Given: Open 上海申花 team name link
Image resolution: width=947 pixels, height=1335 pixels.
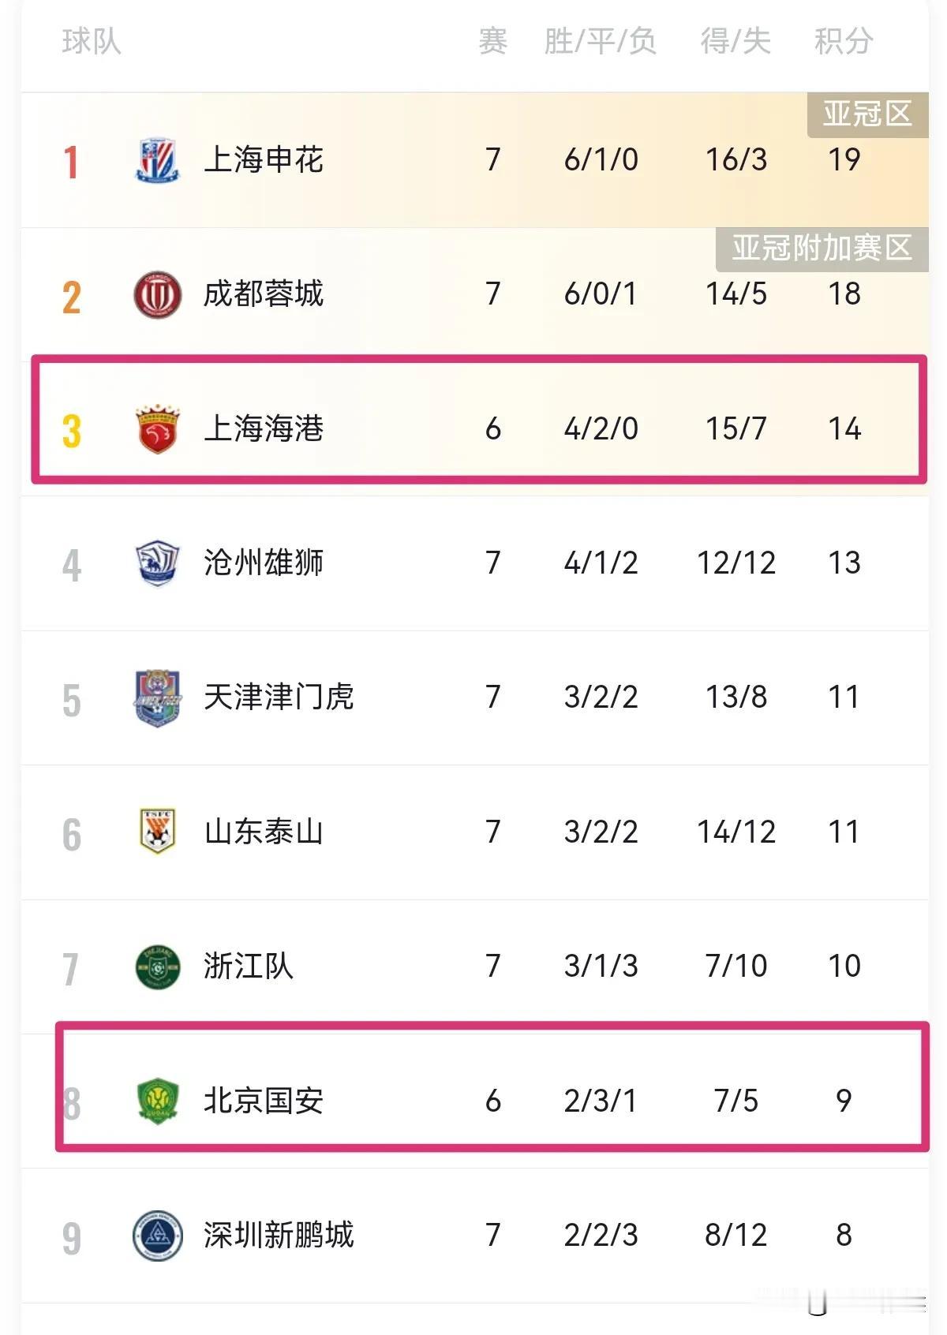Looking at the screenshot, I should click(264, 160).
